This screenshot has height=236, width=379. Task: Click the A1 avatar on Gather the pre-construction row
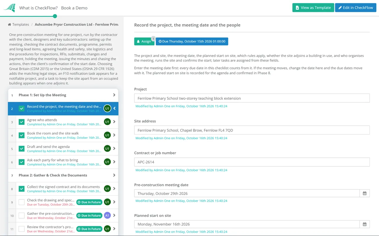pyautogui.click(x=107, y=215)
